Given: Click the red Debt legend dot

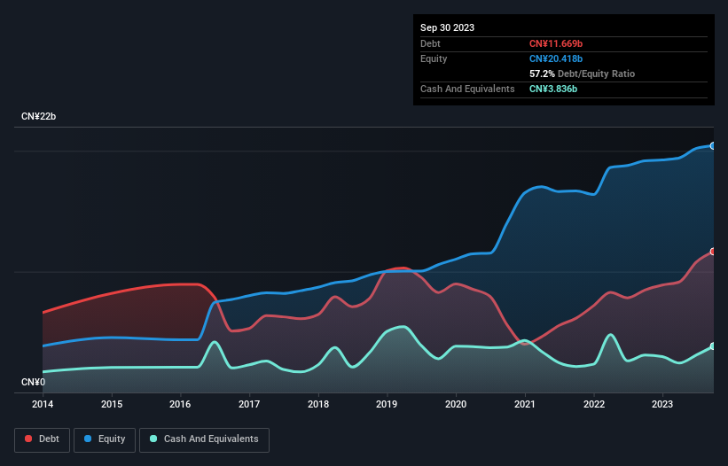Looking at the screenshot, I should pyautogui.click(x=28, y=439).
